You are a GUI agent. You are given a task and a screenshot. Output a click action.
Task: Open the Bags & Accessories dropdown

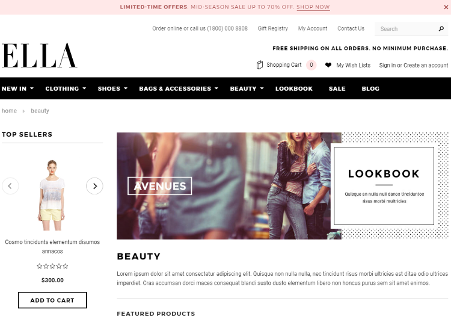(179, 88)
